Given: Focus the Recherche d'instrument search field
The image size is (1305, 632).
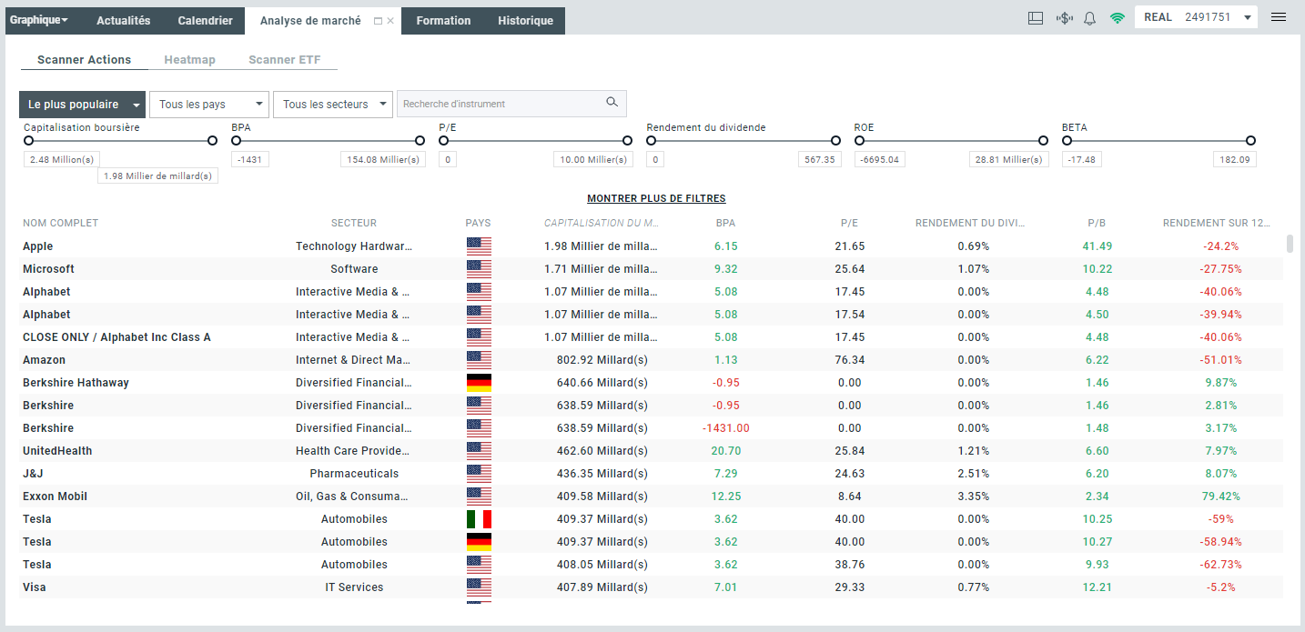Looking at the screenshot, I should click(x=501, y=104).
